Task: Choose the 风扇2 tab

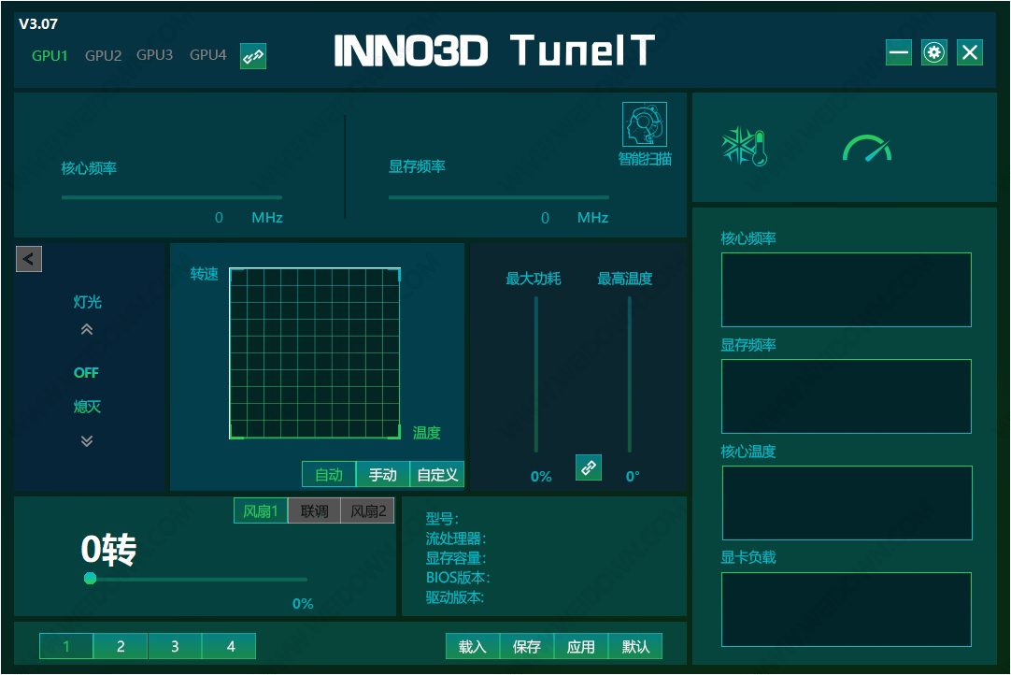Action: (x=367, y=511)
